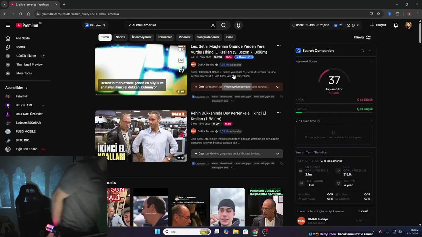
Task: Copy keywords of first video
Action: (x=281, y=97)
